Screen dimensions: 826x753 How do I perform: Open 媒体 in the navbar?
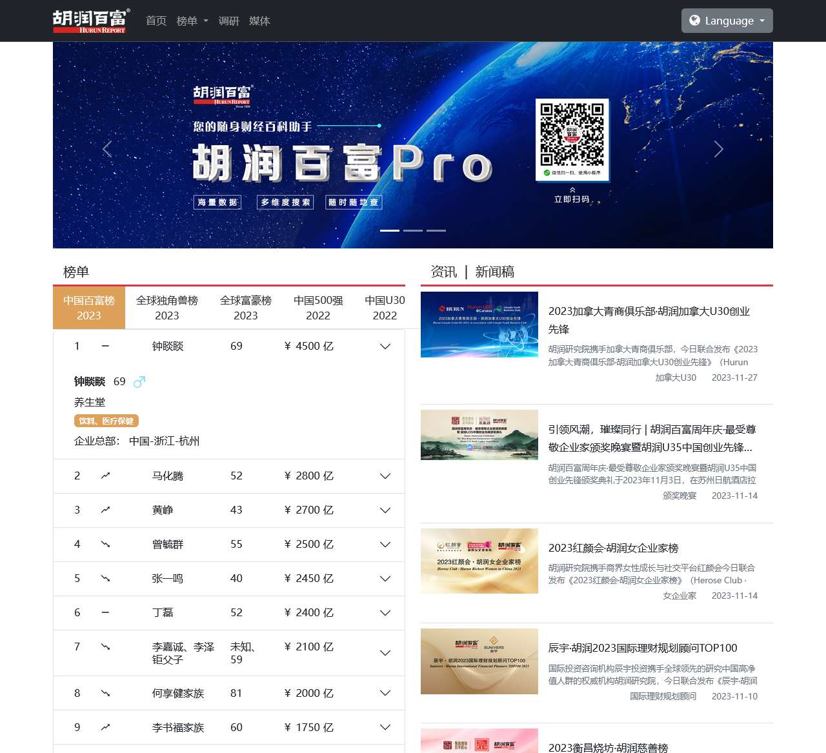(x=259, y=21)
